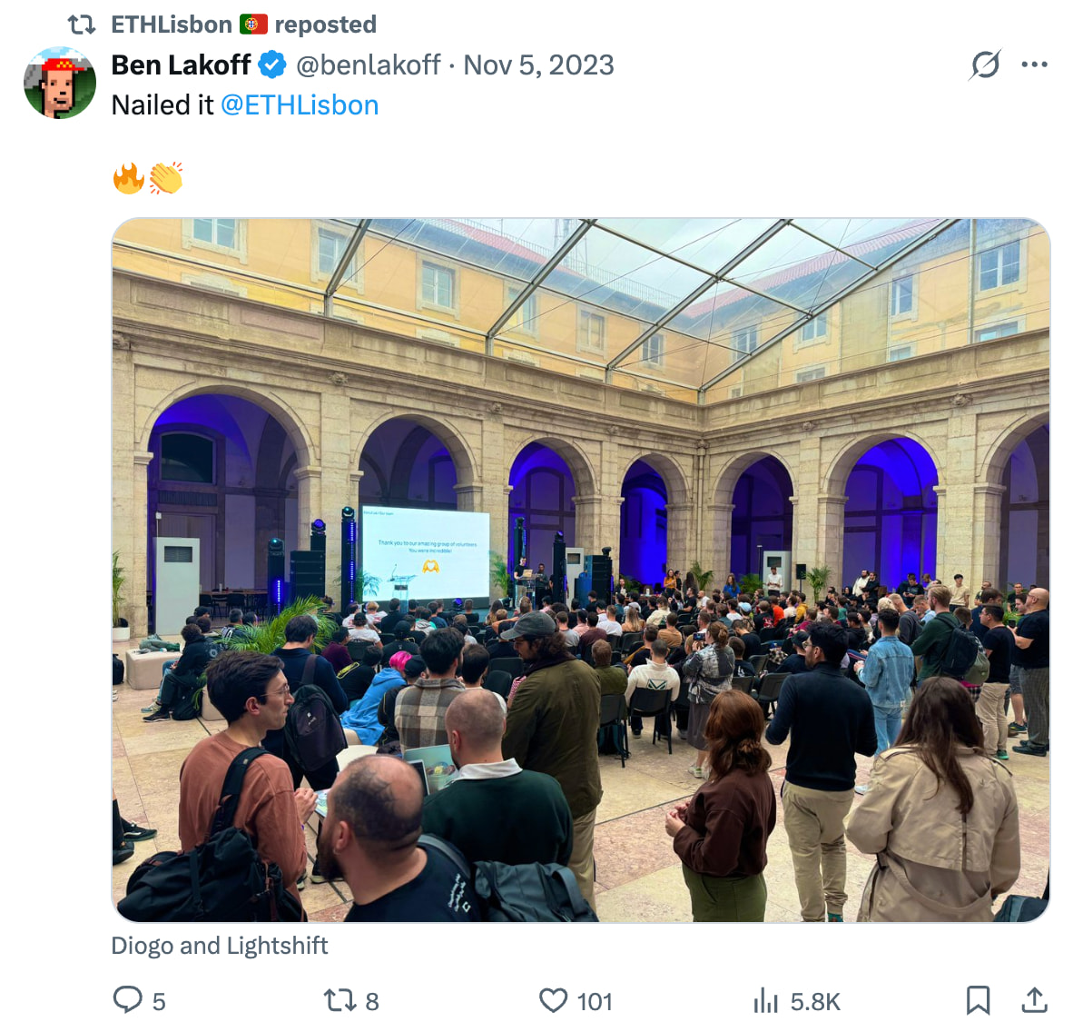This screenshot has height=1032, width=1073.
Task: Bookmark the Ben Lakoff tweet
Action: click(978, 1000)
